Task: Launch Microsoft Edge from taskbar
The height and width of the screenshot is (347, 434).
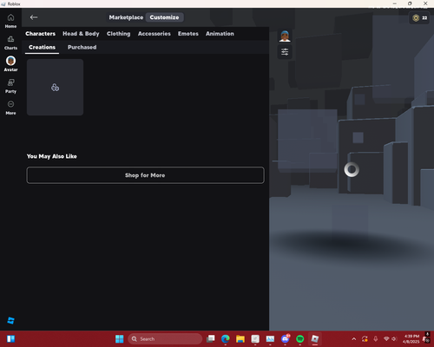Action: (x=226, y=339)
